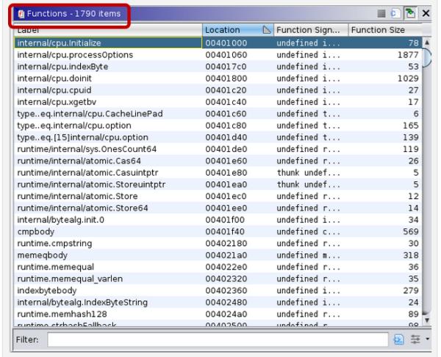Click the Location column header
Image resolution: width=441 pixels, height=357 pixels.
[x=228, y=30]
